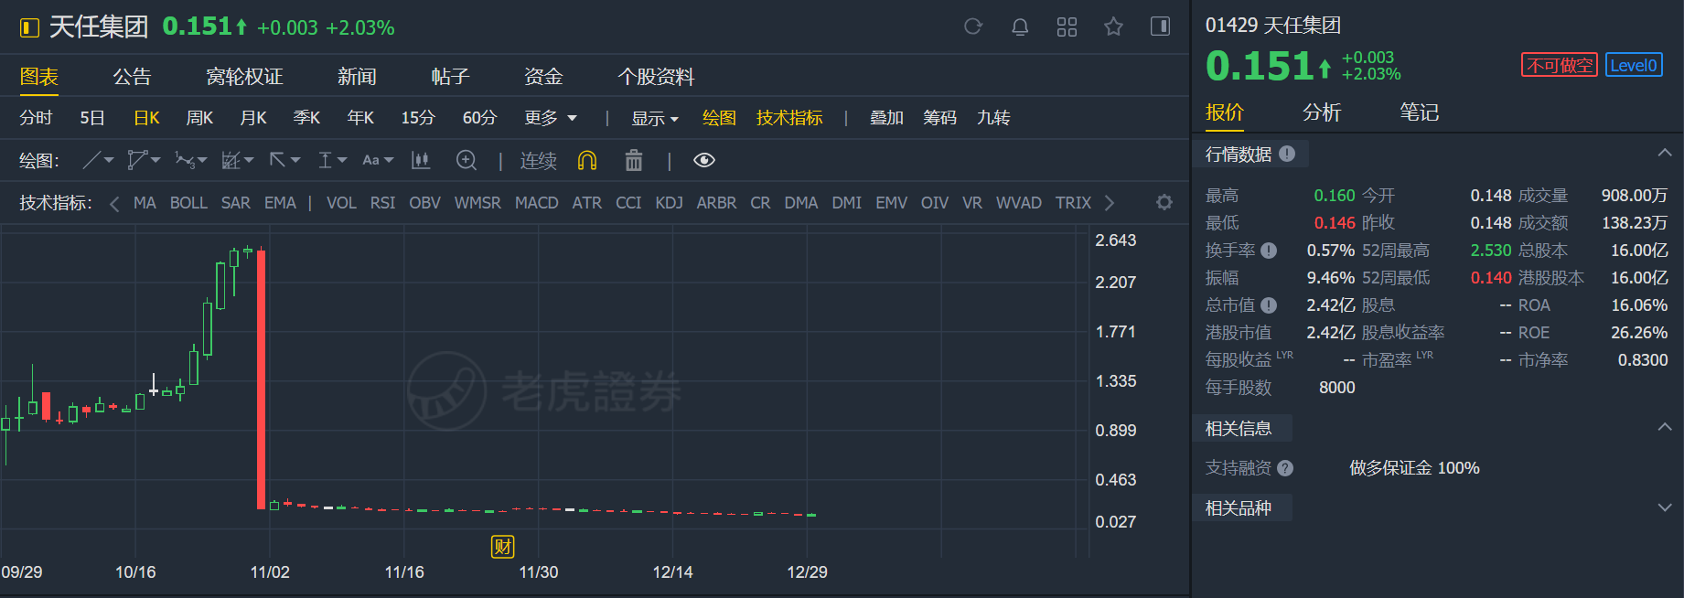Image resolution: width=1684 pixels, height=598 pixels.
Task: Click the help icon beside 支持融资
Action: point(1285,468)
